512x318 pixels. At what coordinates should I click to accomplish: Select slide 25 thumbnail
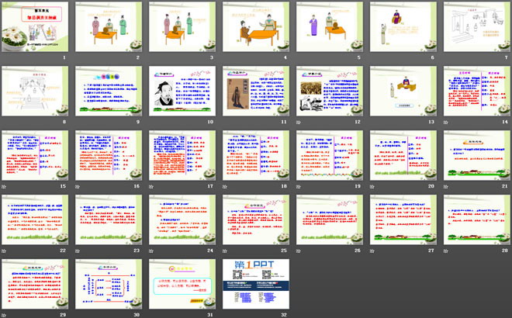coord(256,219)
